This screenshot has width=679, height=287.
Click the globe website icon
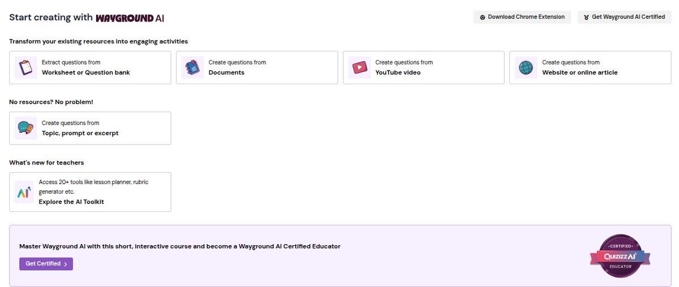click(x=526, y=68)
